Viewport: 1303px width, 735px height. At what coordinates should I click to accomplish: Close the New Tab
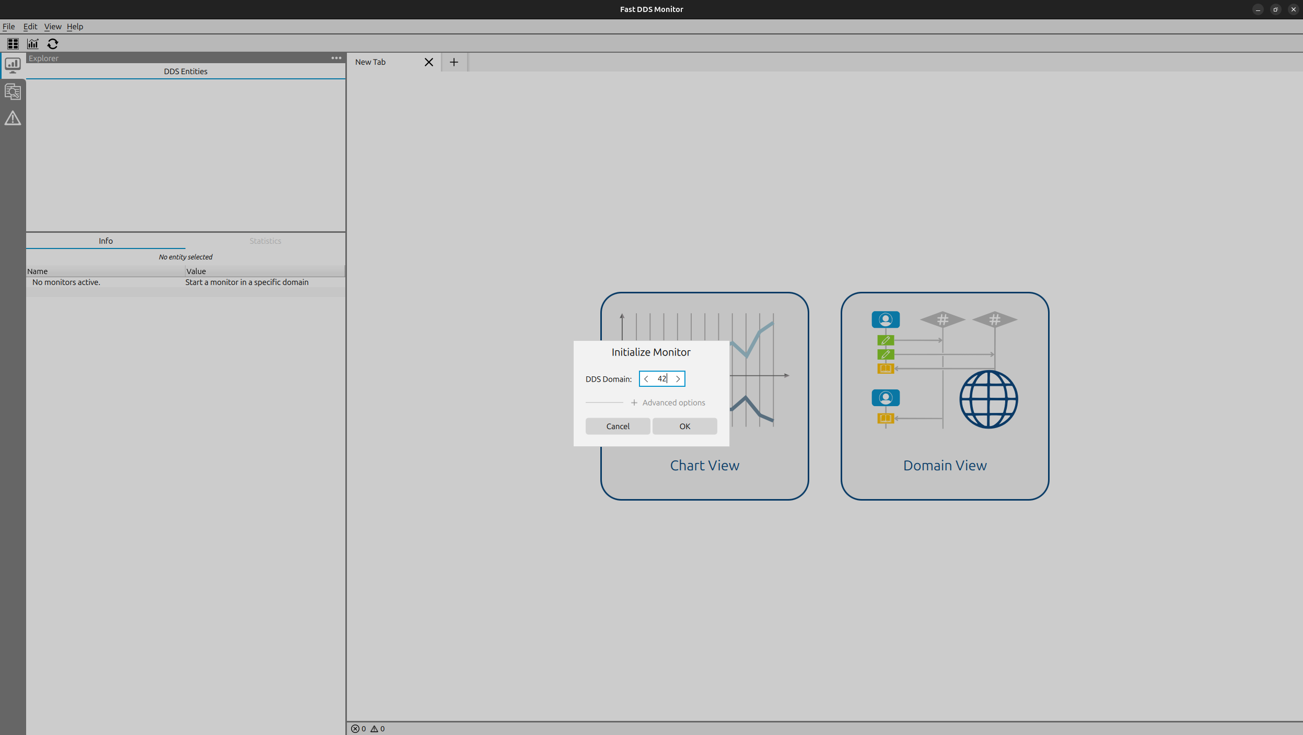point(428,62)
